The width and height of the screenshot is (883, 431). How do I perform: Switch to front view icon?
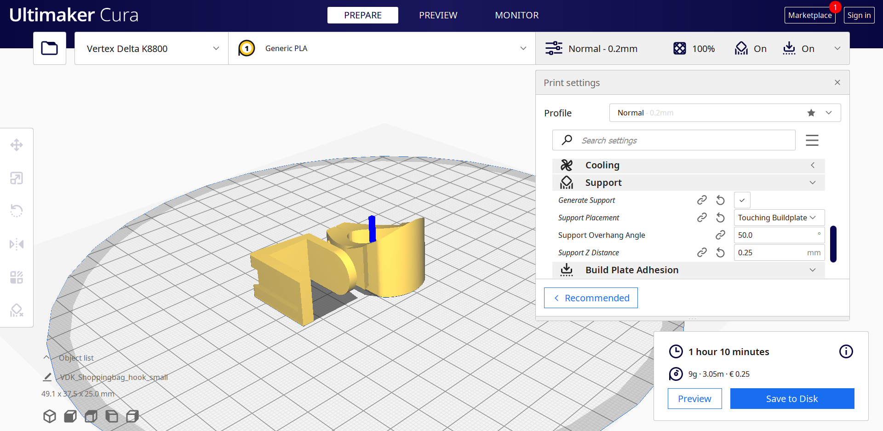coord(70,416)
